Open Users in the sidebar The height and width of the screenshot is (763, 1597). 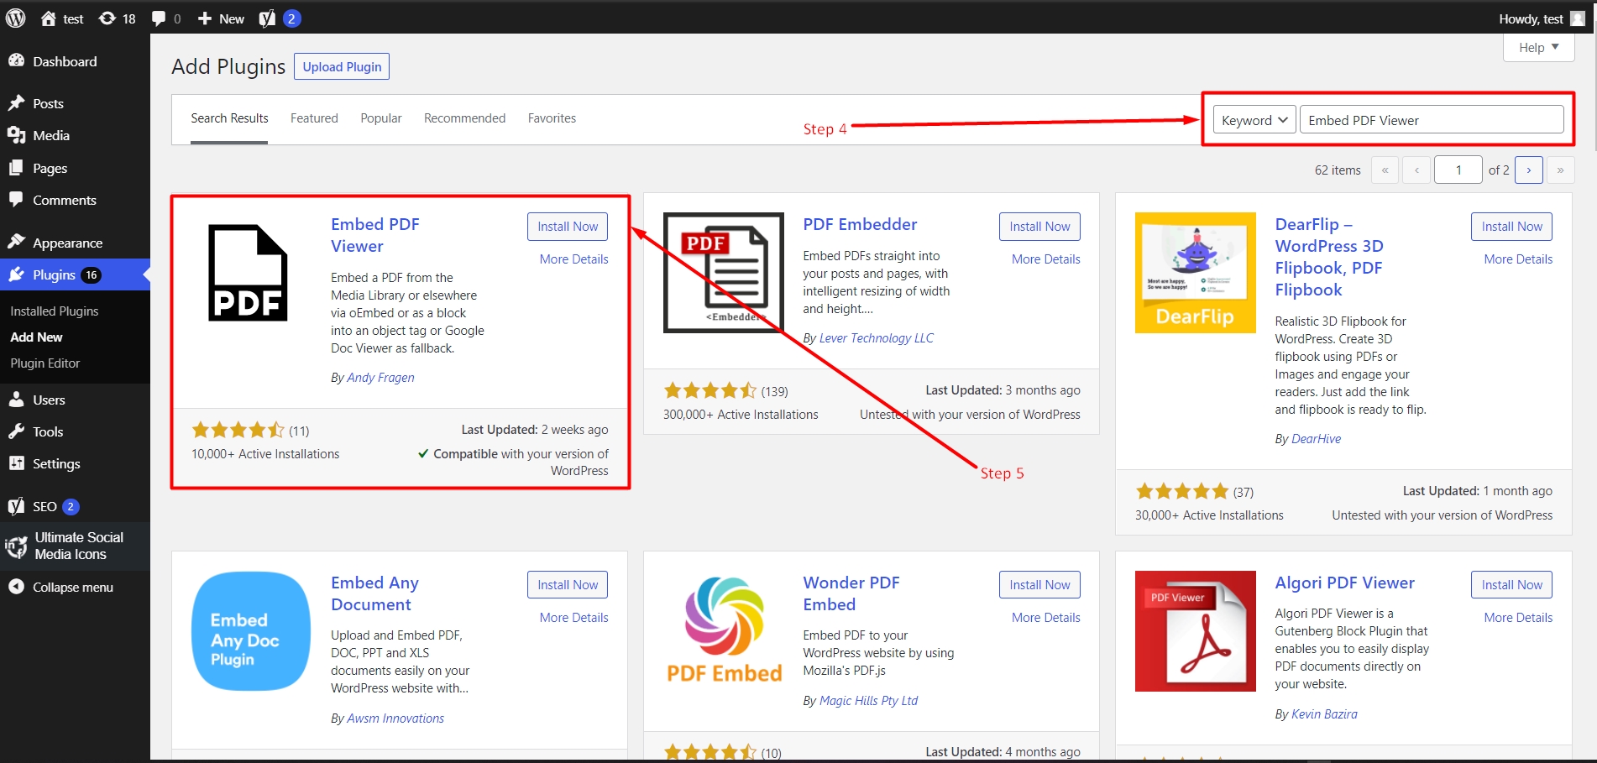tap(49, 400)
